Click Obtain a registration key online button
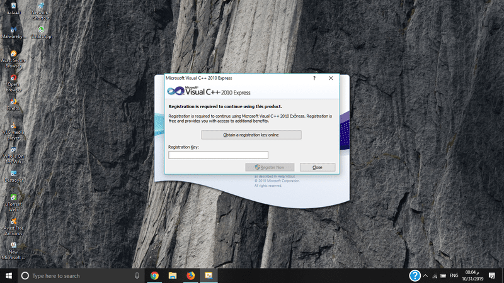 251,135
